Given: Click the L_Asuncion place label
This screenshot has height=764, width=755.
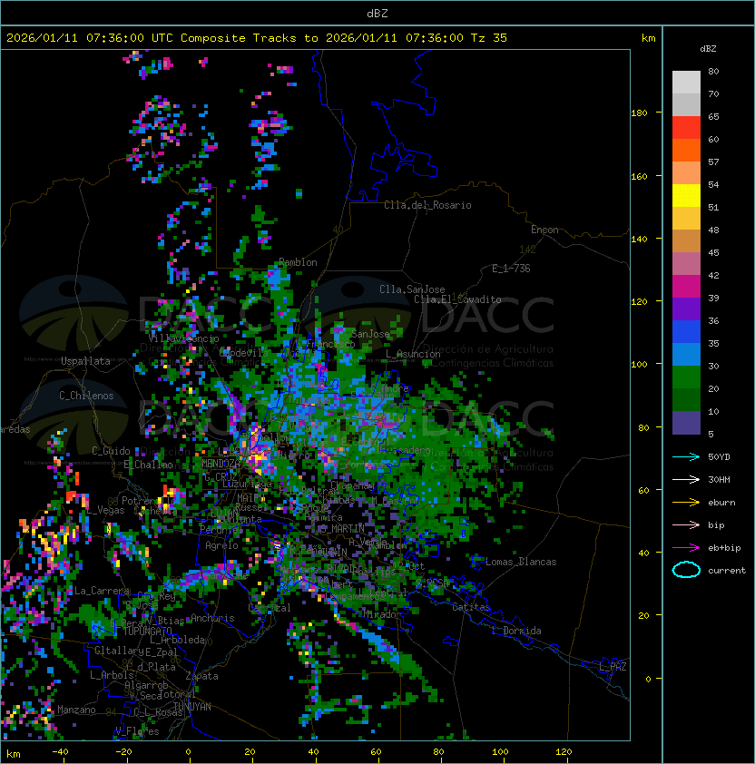Looking at the screenshot, I should tap(413, 354).
